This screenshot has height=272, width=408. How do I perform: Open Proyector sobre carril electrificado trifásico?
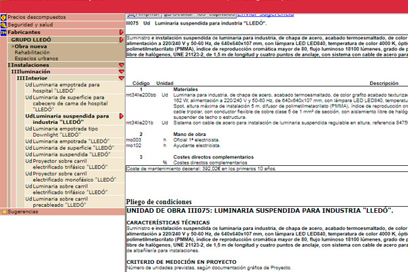click(x=70, y=164)
